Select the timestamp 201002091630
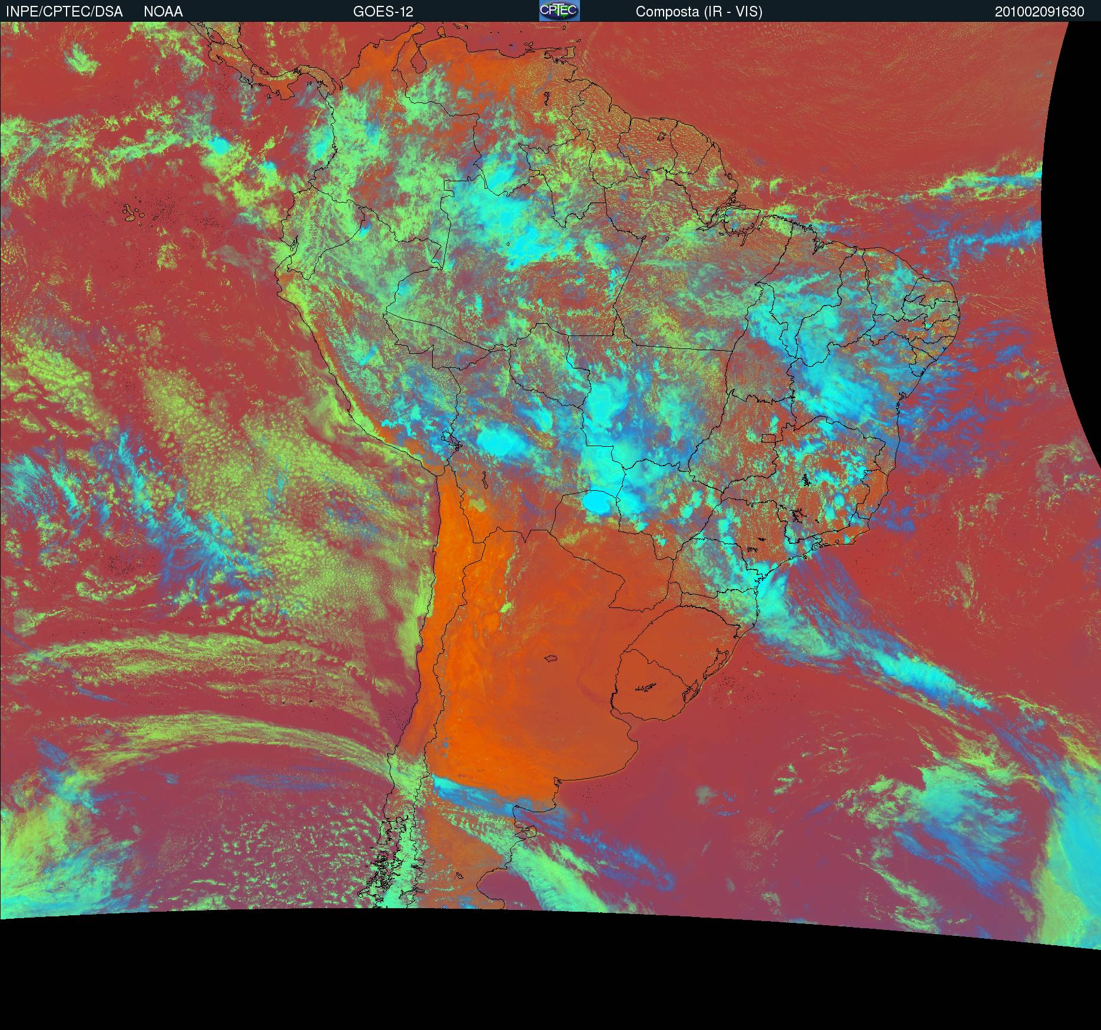Viewport: 1101px width, 1030px height. tap(1040, 12)
